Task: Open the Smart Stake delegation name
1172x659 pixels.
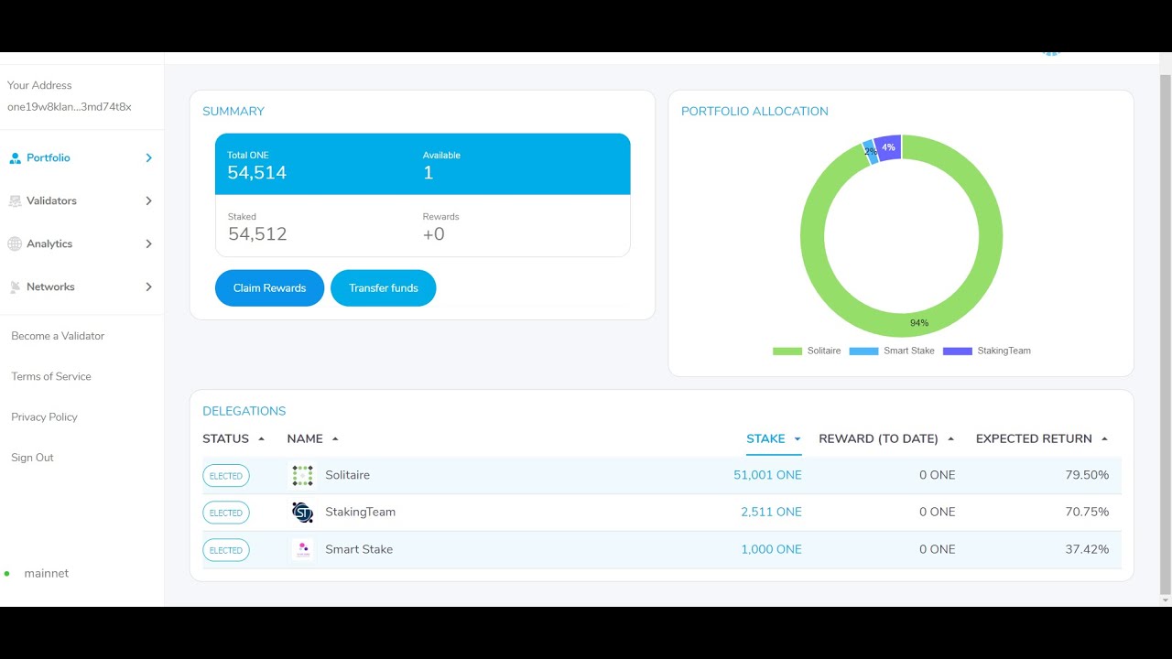Action: click(x=359, y=549)
